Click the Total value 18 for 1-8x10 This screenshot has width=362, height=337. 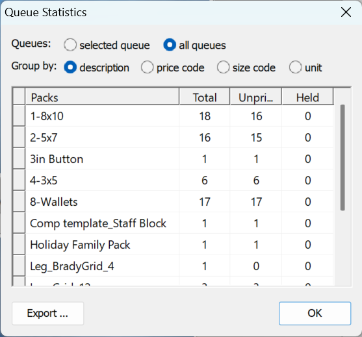205,116
